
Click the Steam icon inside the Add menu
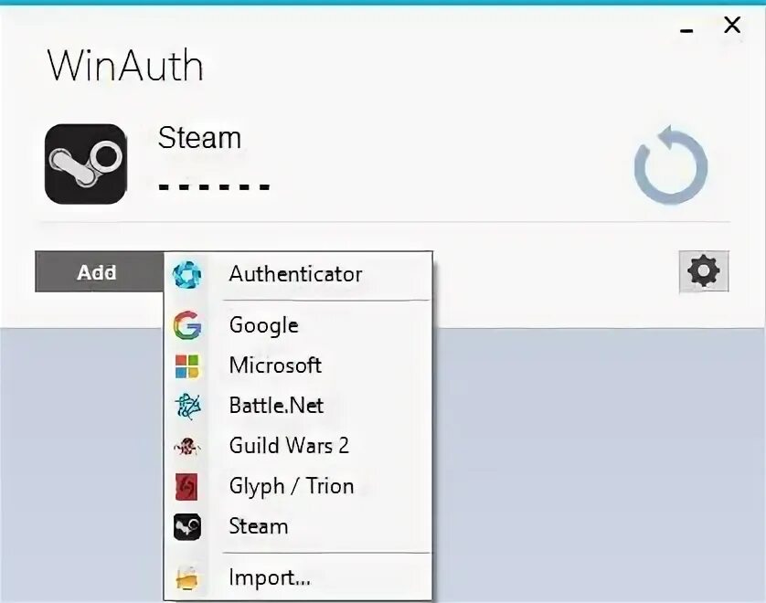click(188, 526)
